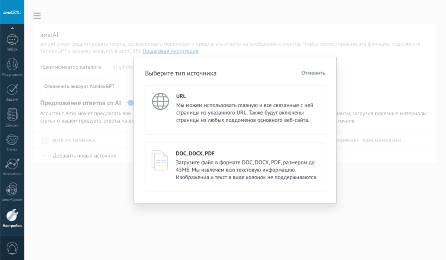
Task: Choose the DOC, DOCX, PDF source option
Action: click(x=235, y=167)
